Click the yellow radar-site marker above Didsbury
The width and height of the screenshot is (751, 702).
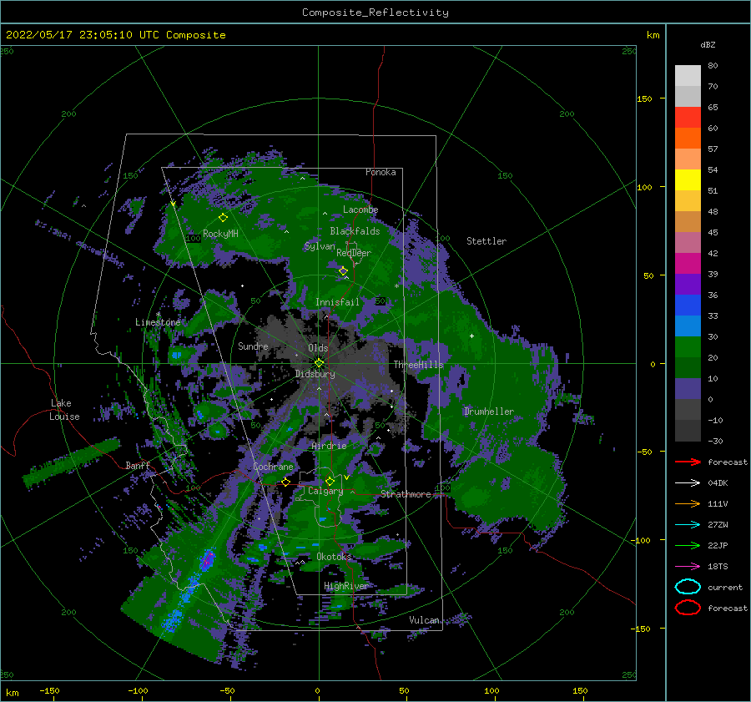319,363
